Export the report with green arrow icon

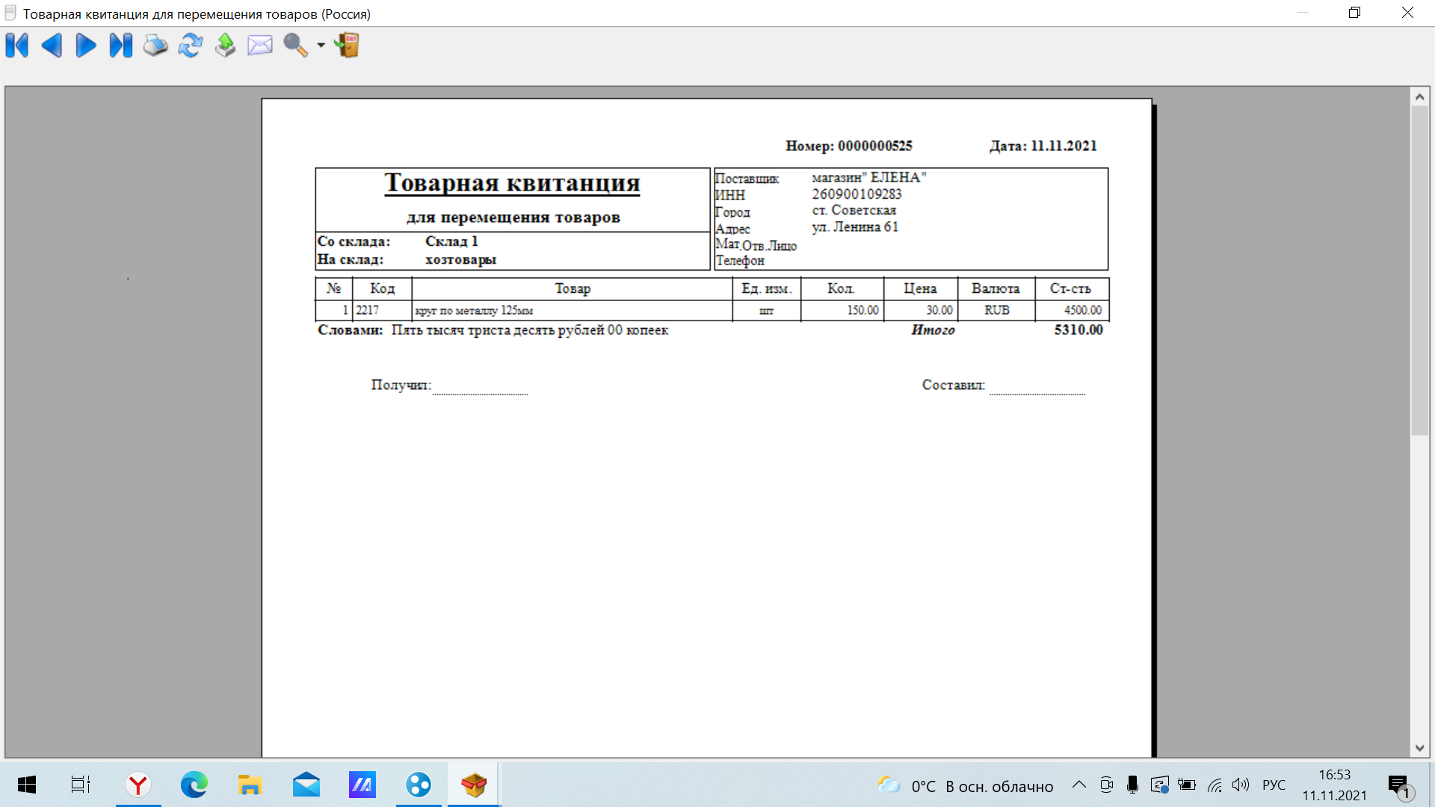(x=225, y=46)
